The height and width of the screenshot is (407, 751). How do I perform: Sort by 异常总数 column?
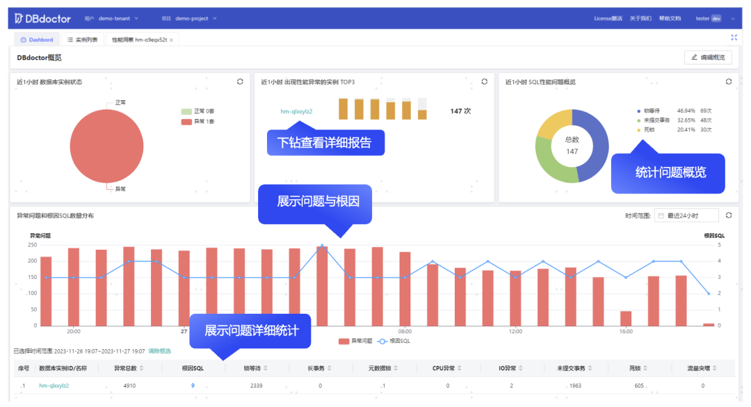pos(141,368)
